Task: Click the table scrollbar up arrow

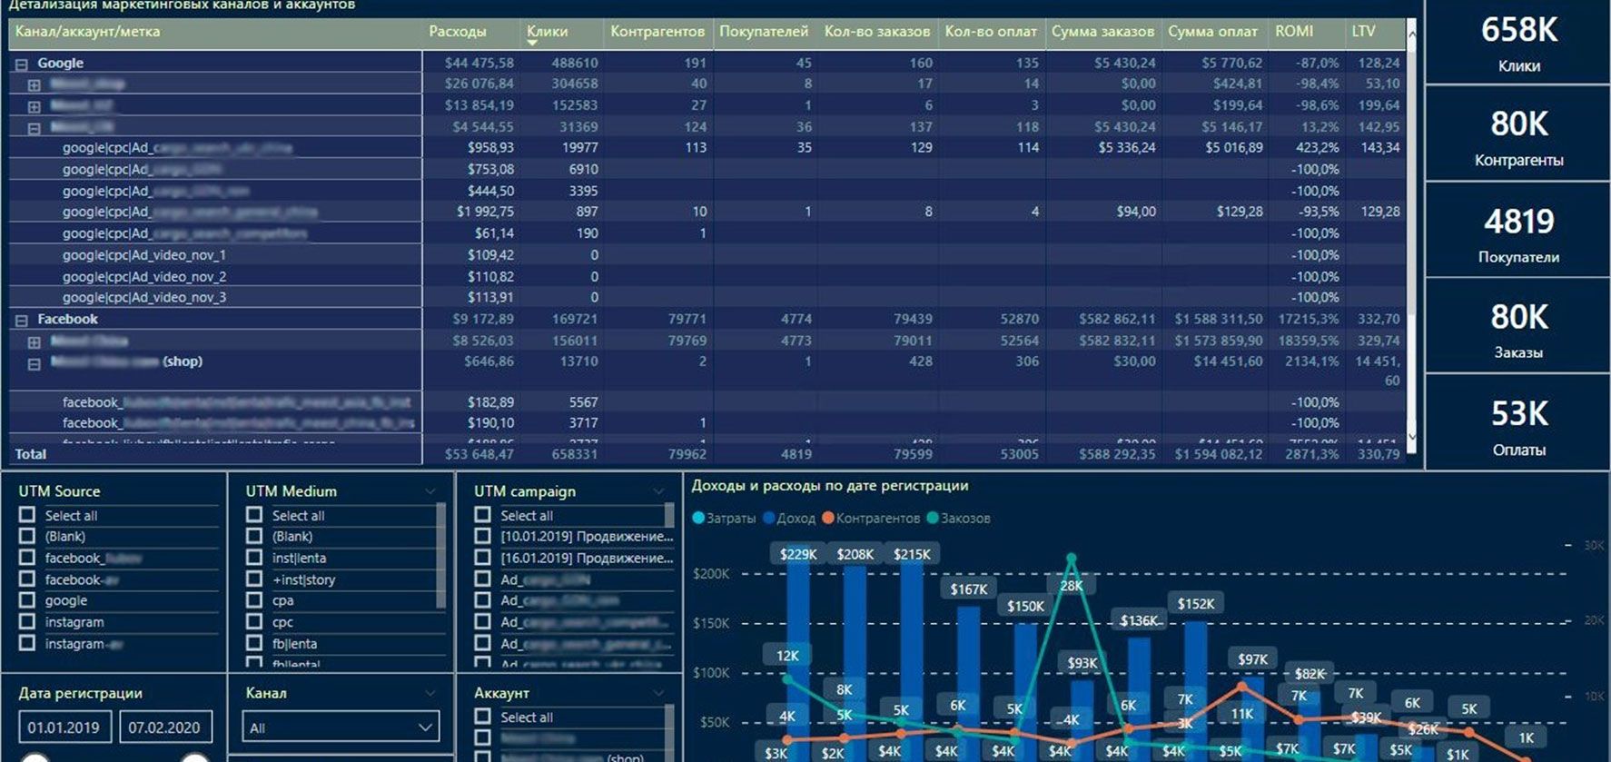Action: 1411,34
